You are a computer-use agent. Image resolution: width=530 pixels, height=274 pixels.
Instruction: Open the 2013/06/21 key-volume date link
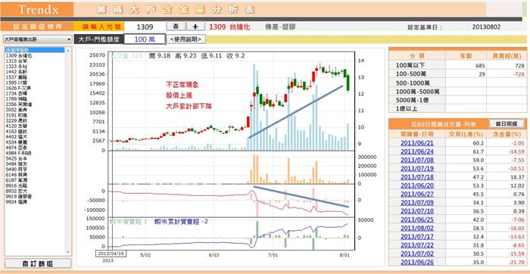[x=416, y=143]
